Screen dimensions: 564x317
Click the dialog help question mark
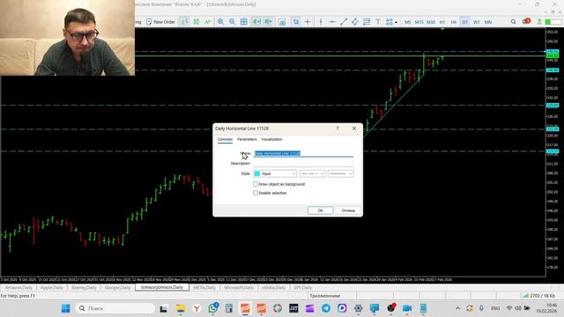pyautogui.click(x=337, y=129)
